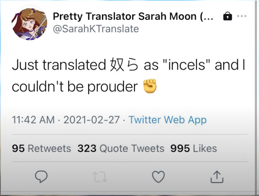Show the 995 Likes list

(x=194, y=149)
